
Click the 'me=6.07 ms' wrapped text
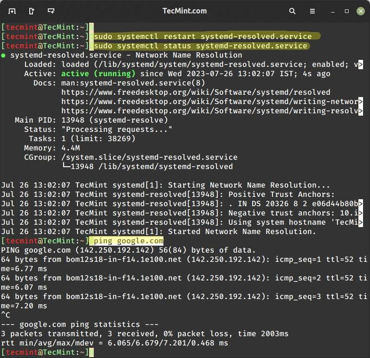(24, 287)
